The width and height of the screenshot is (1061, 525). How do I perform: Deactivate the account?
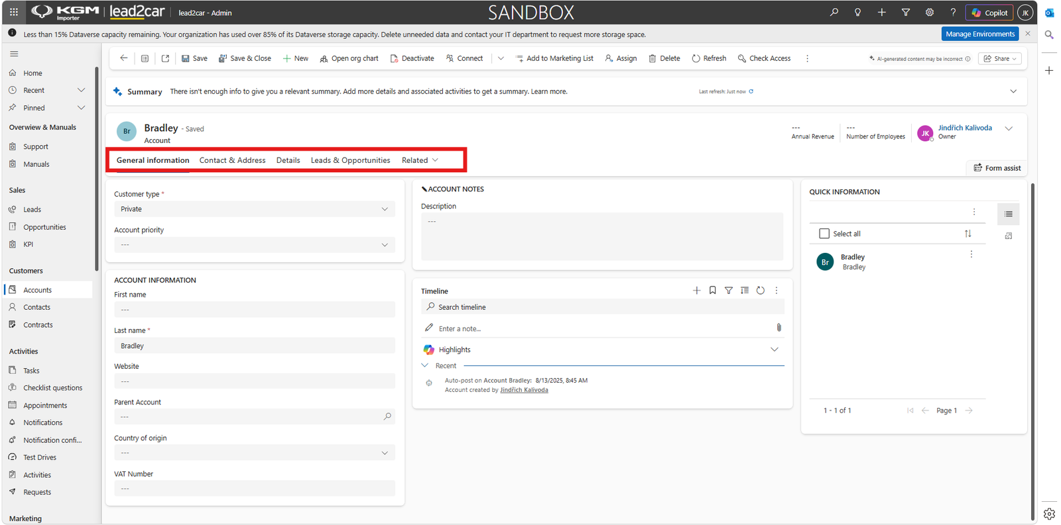pyautogui.click(x=412, y=58)
